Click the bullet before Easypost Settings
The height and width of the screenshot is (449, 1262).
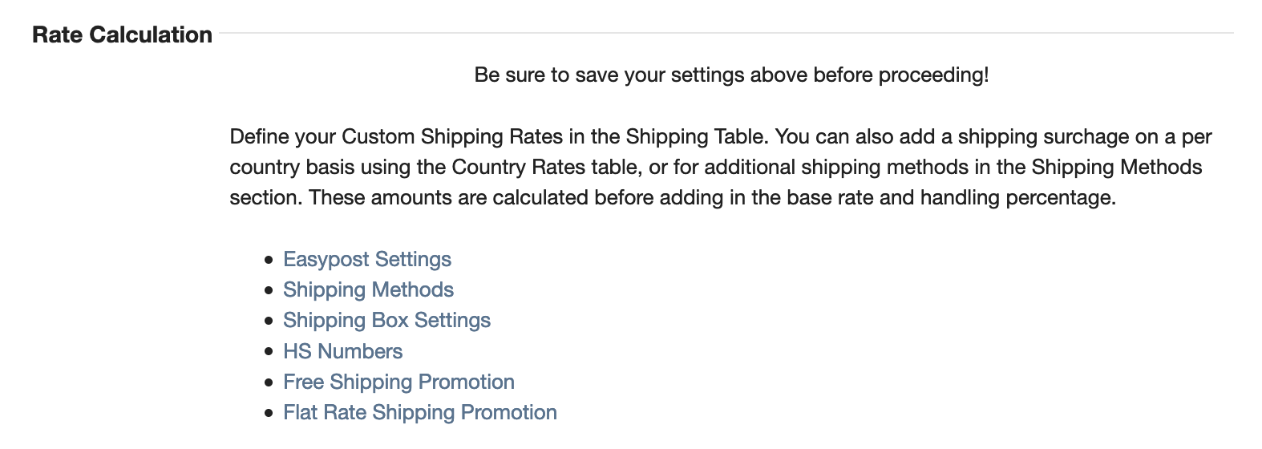coord(269,261)
